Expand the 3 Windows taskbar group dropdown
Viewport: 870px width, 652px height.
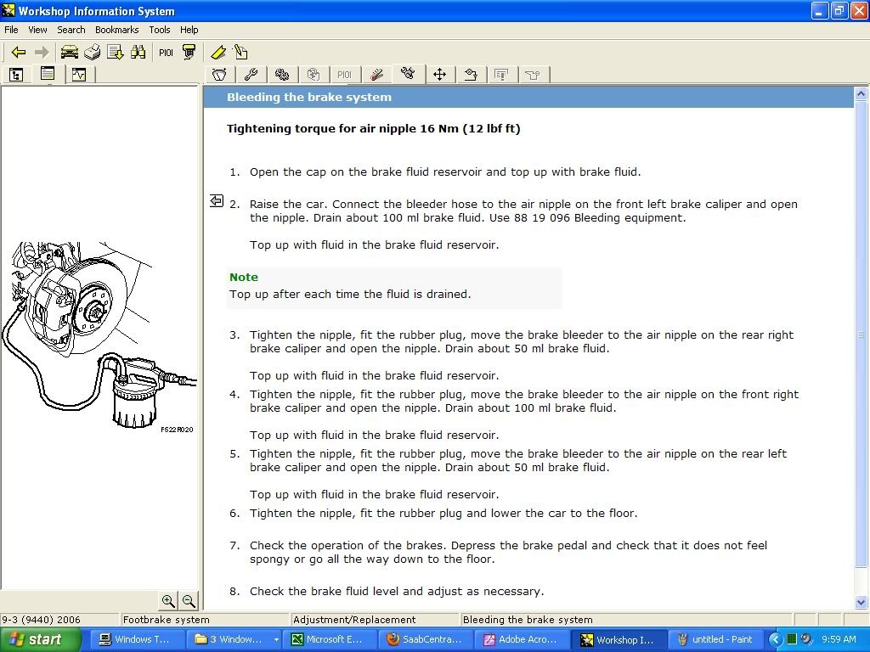click(x=276, y=639)
